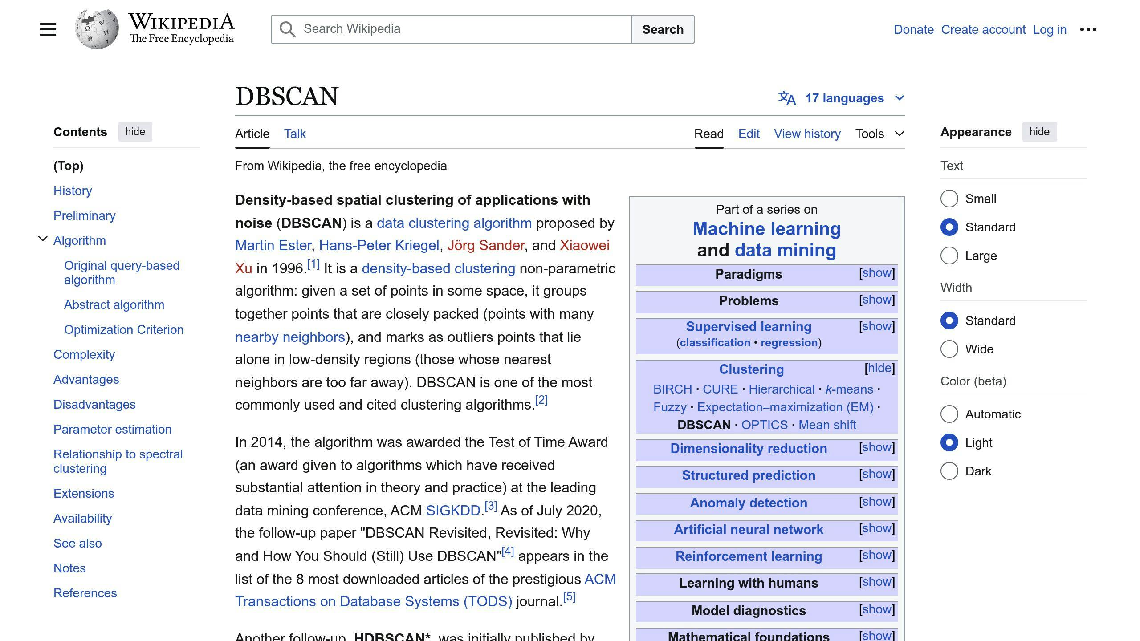Select Small text size
This screenshot has height=641, width=1140.
pyautogui.click(x=949, y=199)
